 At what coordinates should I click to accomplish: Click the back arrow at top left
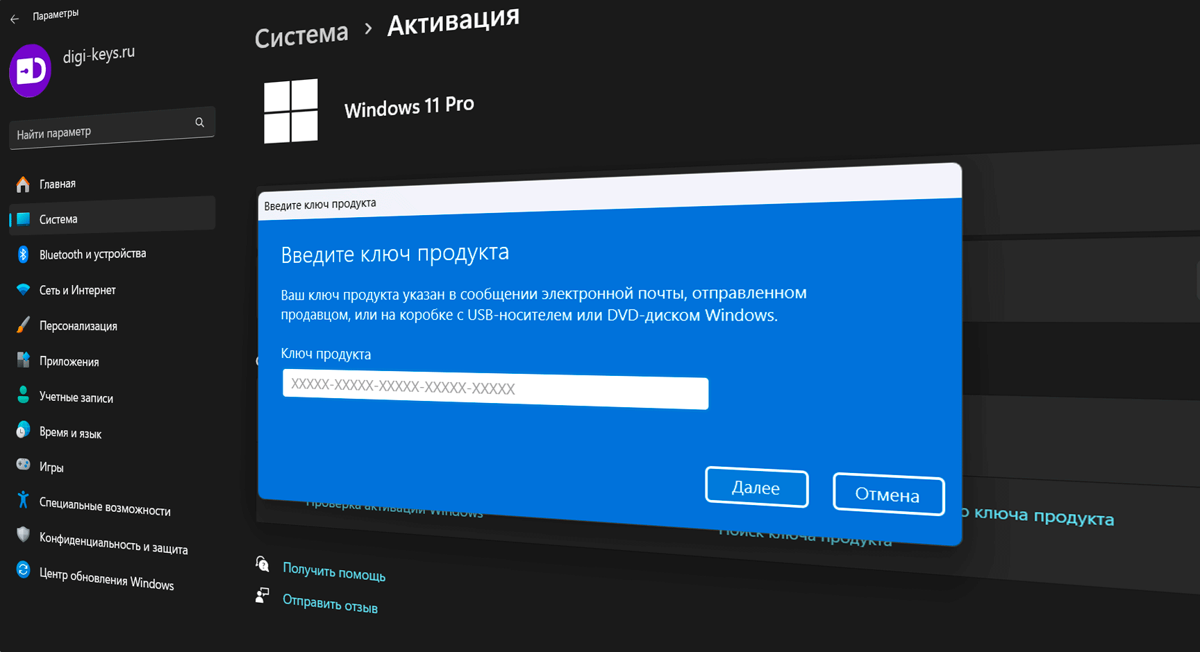14,19
